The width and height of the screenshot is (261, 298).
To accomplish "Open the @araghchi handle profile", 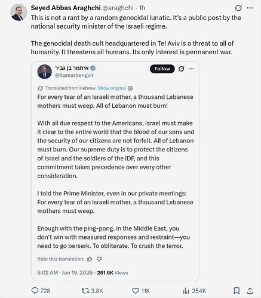I will 118,8.
